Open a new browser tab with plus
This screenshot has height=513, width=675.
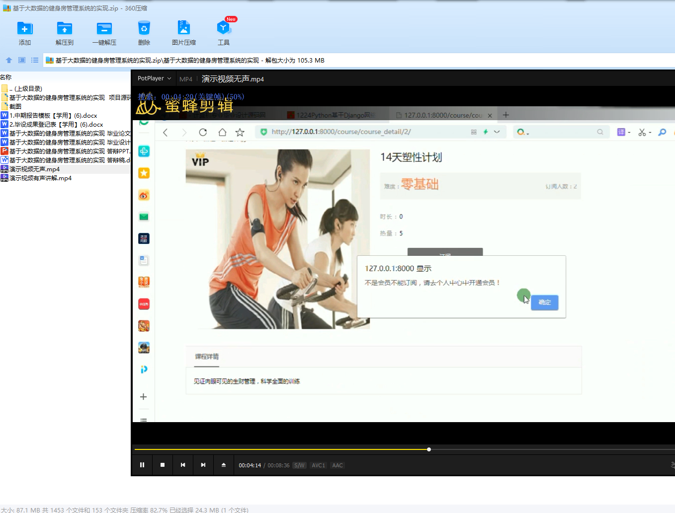pyautogui.click(x=506, y=115)
